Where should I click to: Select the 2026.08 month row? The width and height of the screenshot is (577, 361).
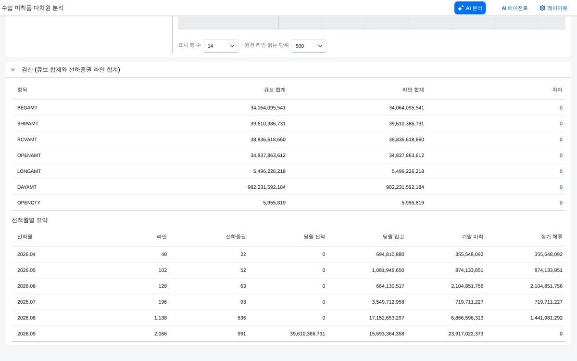(x=288, y=318)
